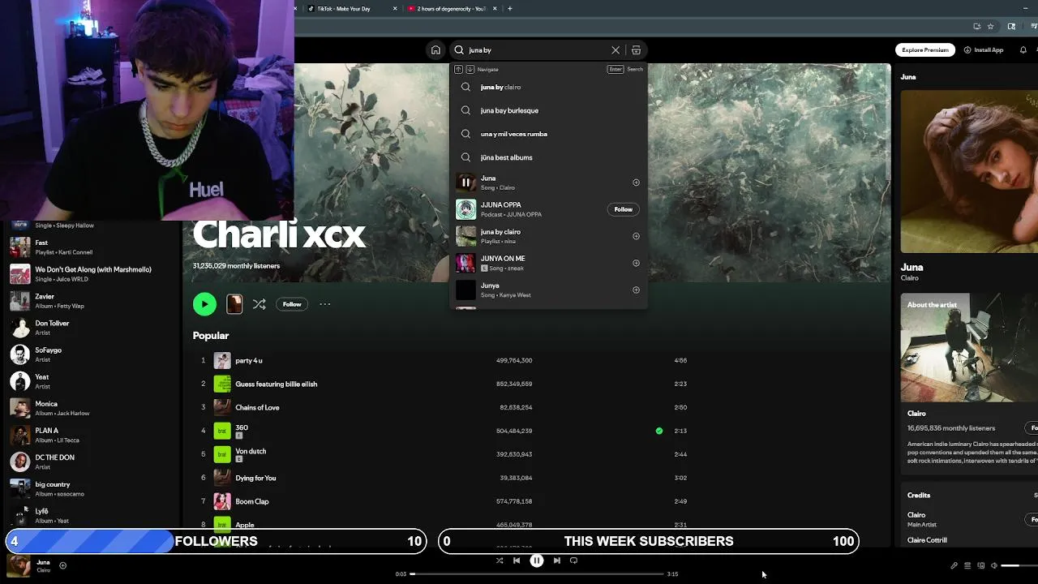Open Don Toliver artist in library

92,327
